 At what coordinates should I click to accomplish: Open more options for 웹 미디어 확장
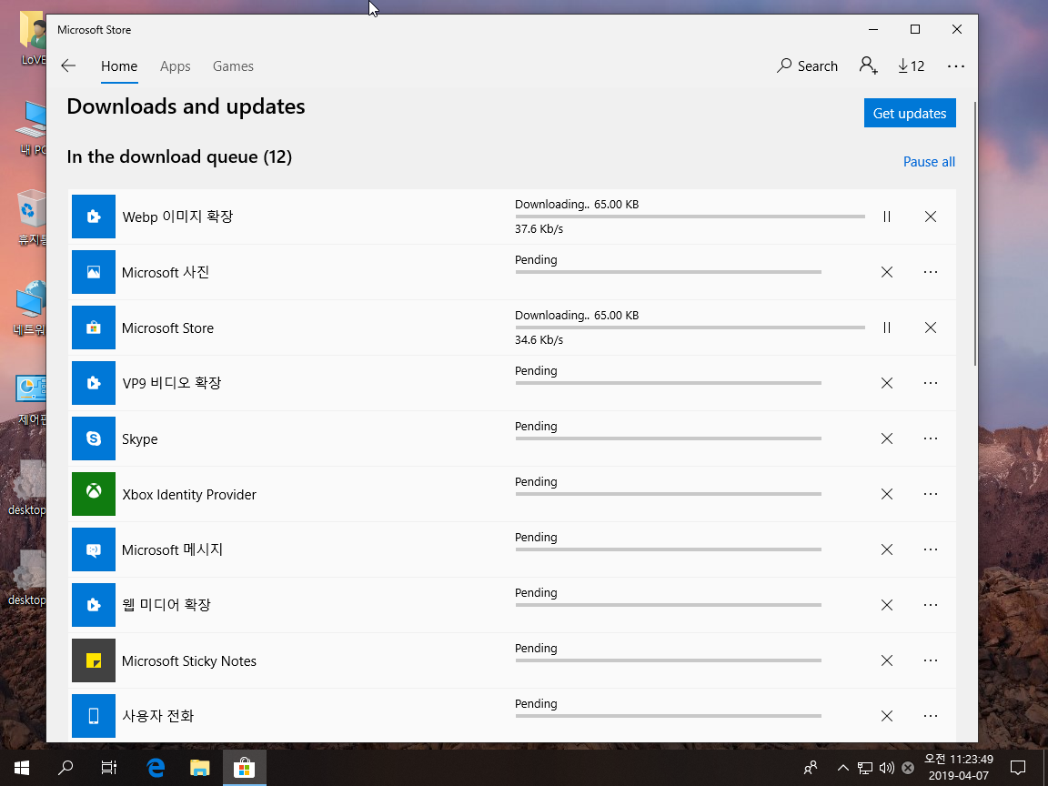[x=931, y=605]
